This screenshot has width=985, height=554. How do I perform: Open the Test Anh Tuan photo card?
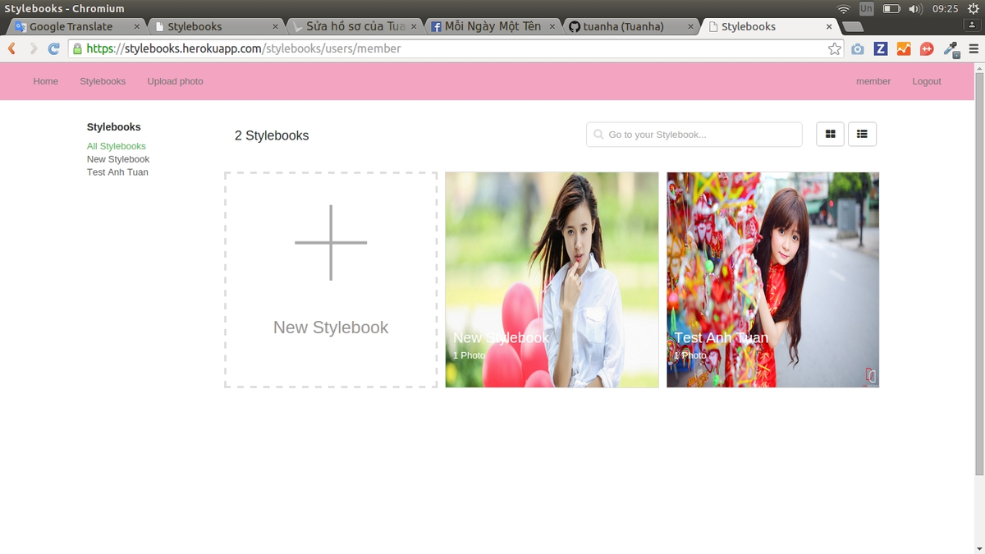coord(773,280)
